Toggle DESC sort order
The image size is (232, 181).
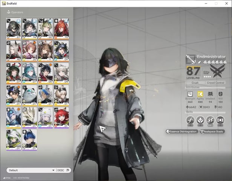(x=61, y=170)
